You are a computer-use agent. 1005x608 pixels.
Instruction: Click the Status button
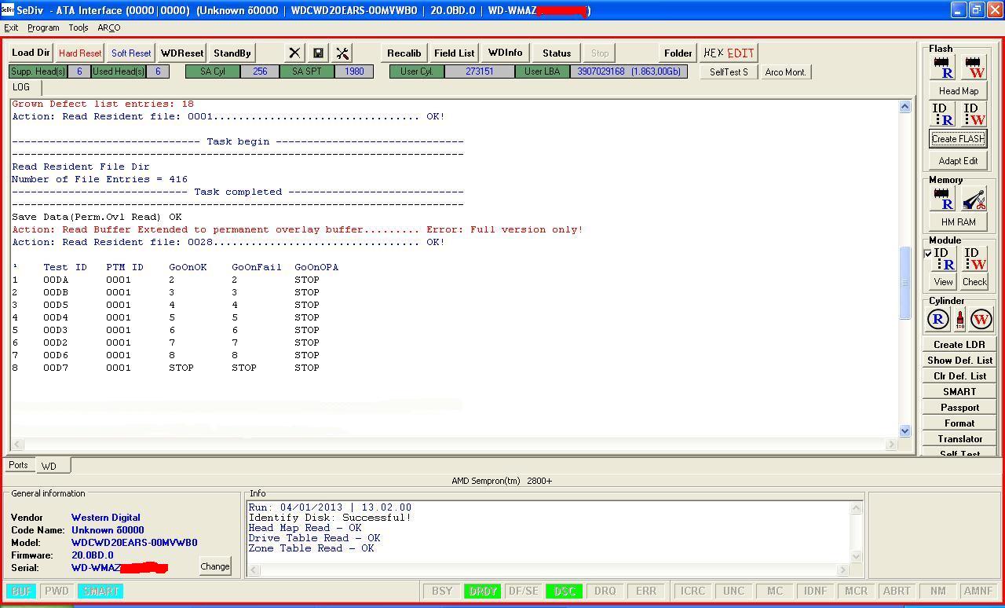coord(557,53)
